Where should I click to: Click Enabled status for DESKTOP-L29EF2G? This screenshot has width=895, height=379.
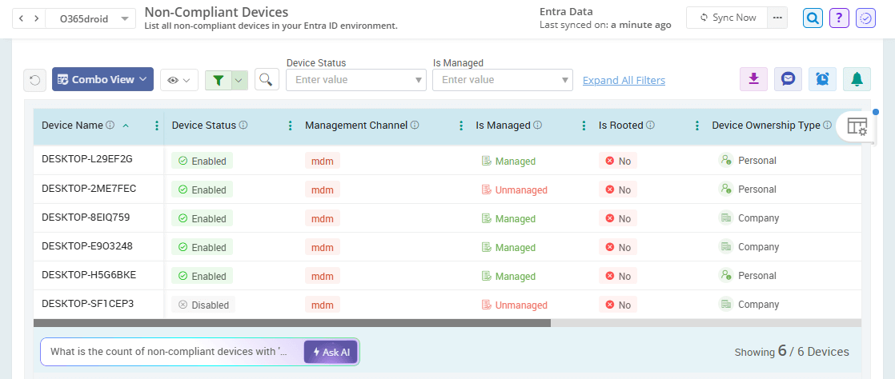coord(202,162)
